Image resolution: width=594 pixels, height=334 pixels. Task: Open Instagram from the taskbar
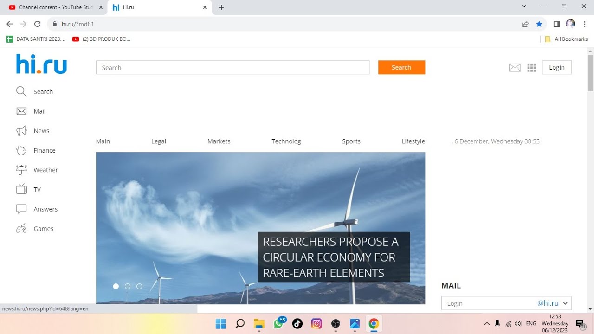click(316, 324)
